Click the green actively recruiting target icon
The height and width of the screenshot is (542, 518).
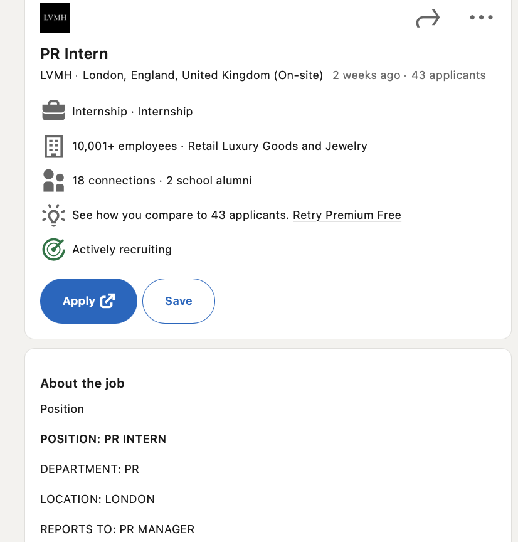53,250
